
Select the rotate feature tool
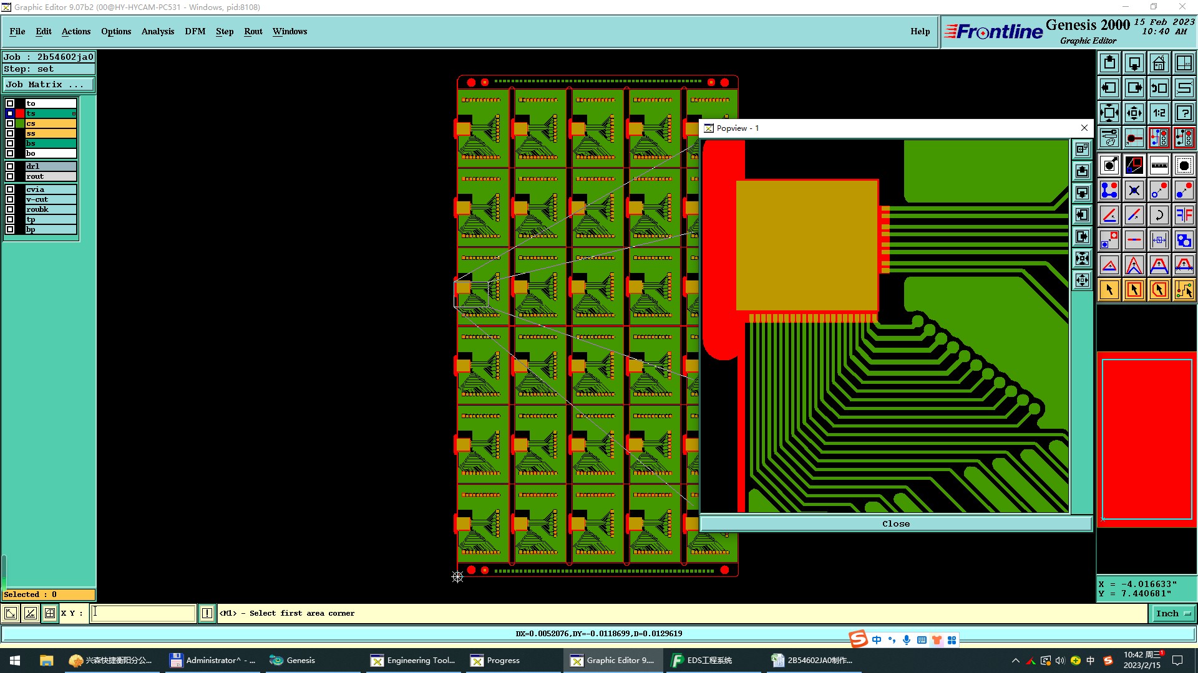pos(1159,215)
